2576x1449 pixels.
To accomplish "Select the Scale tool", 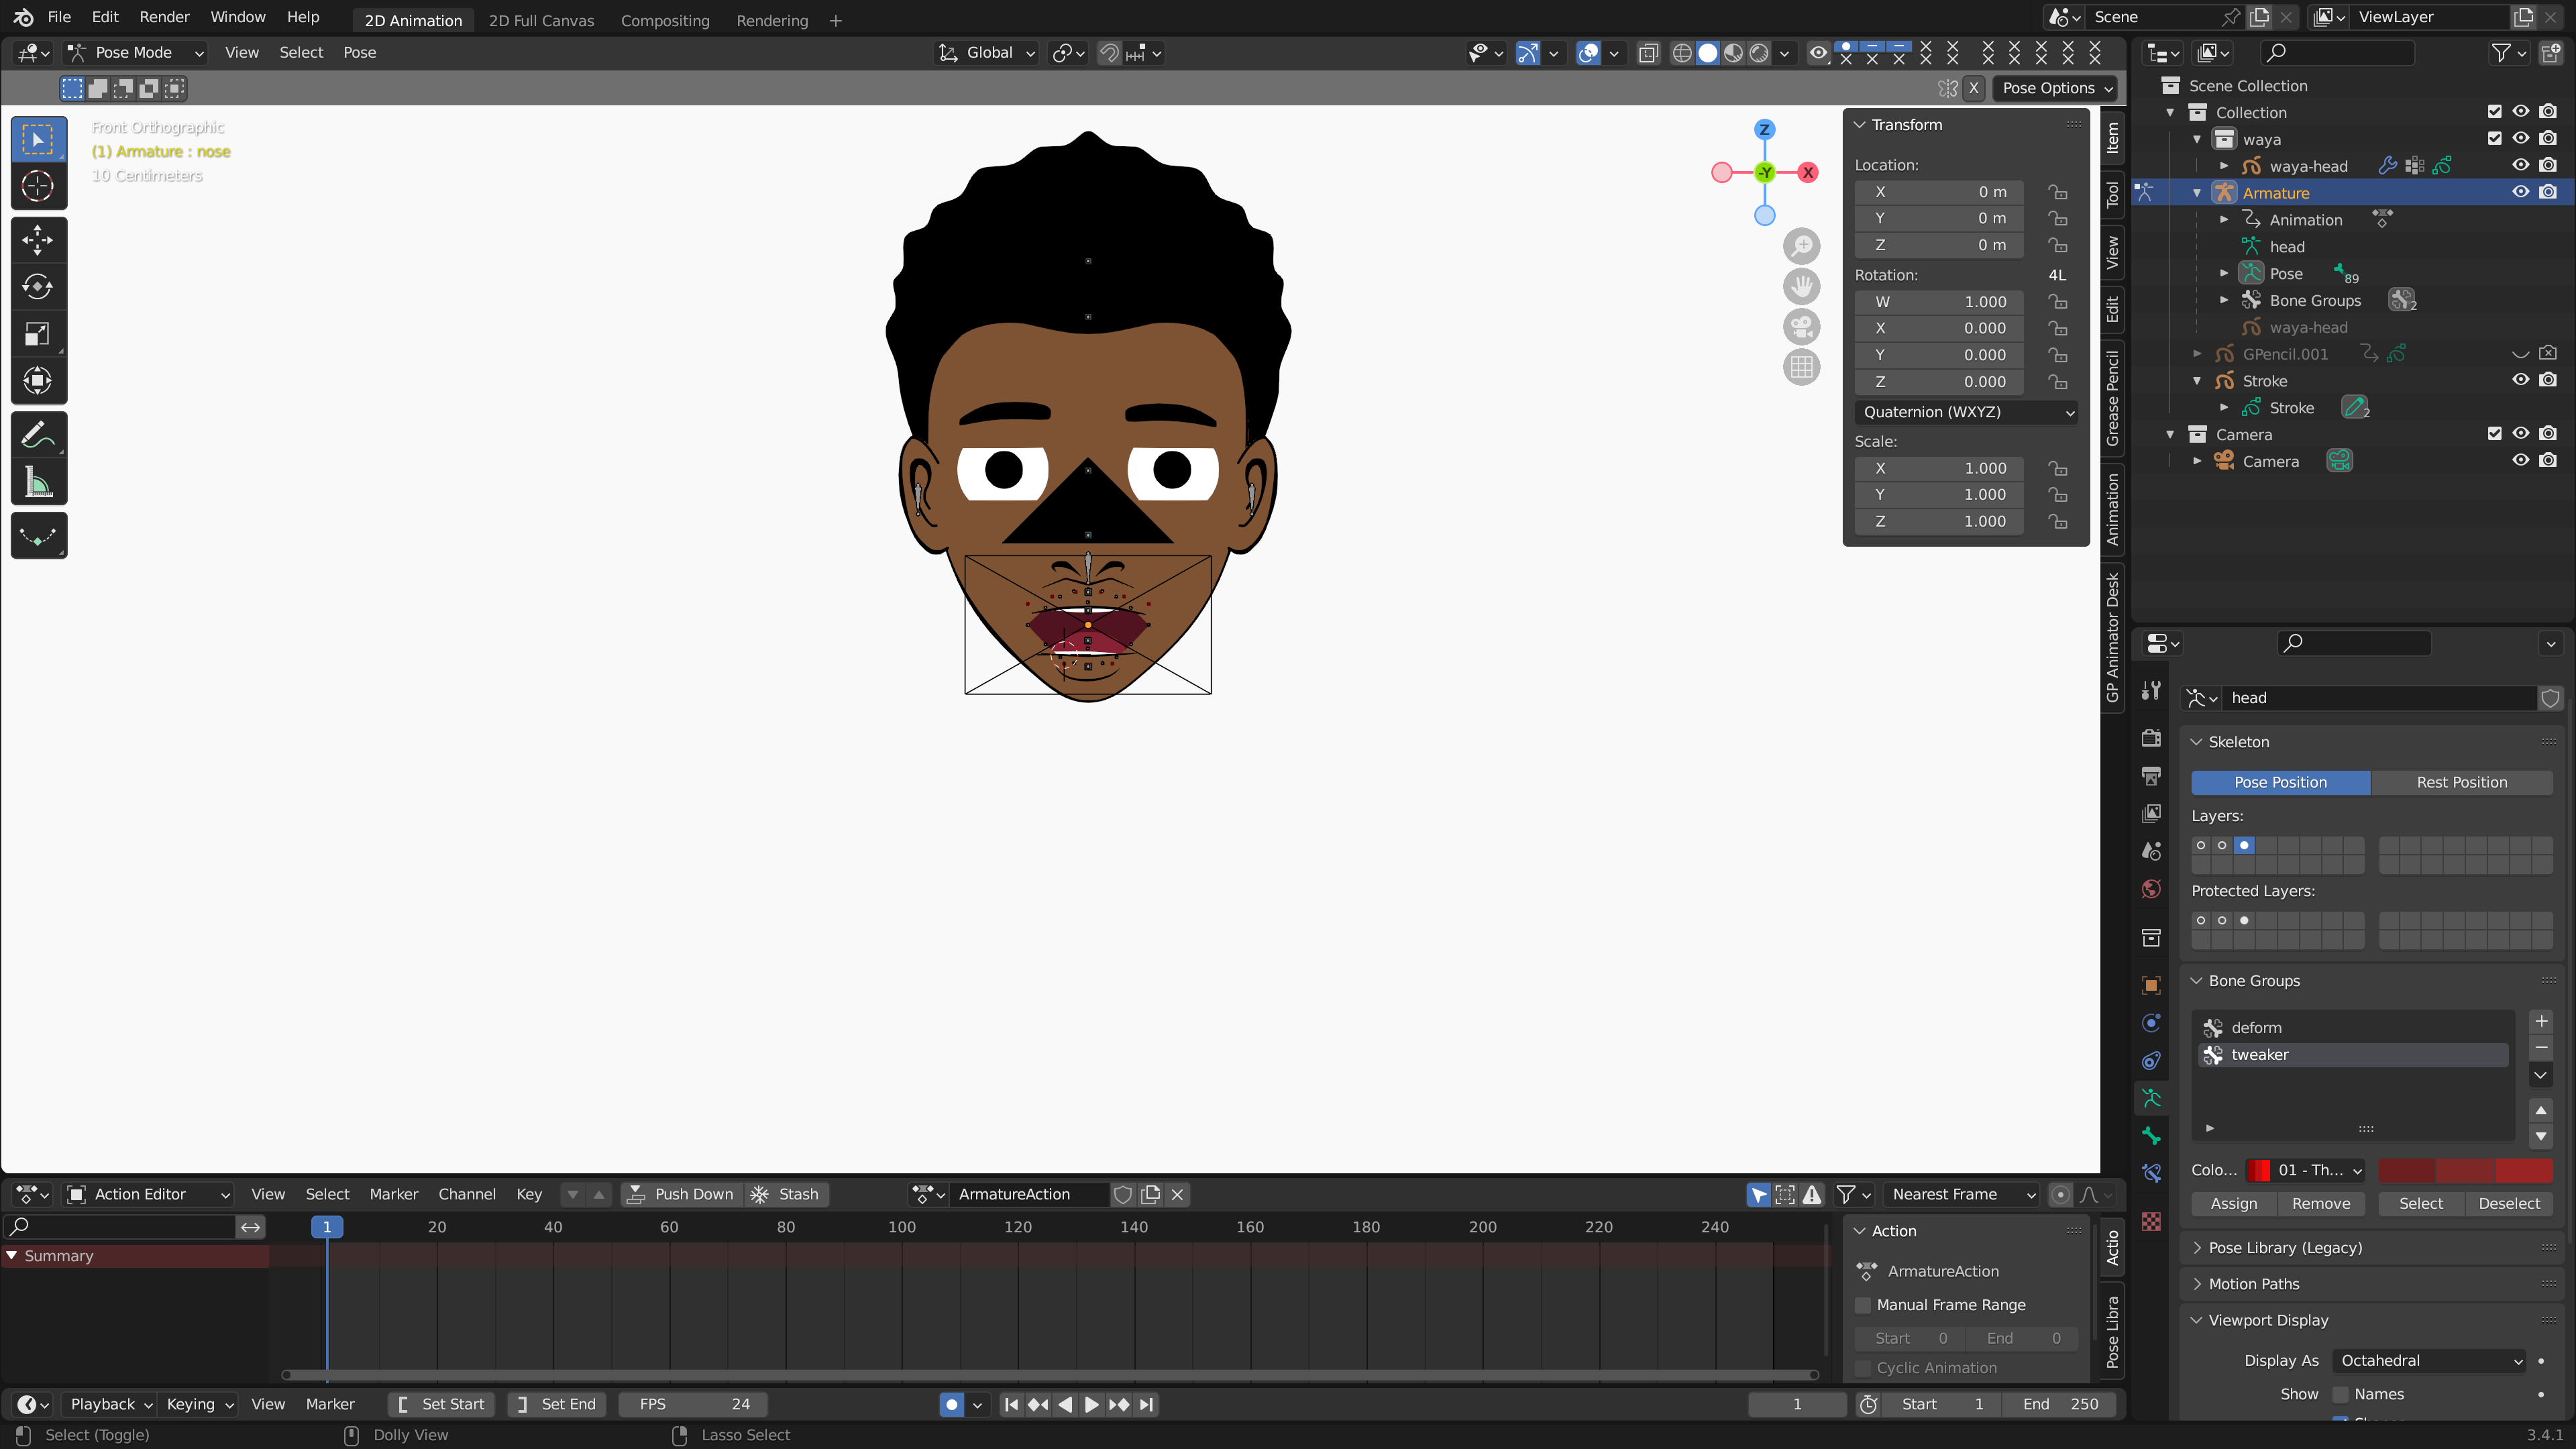I will [x=38, y=334].
